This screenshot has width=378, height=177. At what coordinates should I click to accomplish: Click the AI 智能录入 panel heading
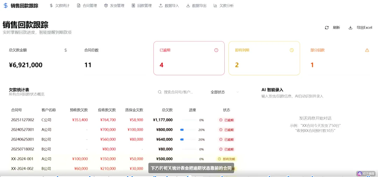point(272,90)
